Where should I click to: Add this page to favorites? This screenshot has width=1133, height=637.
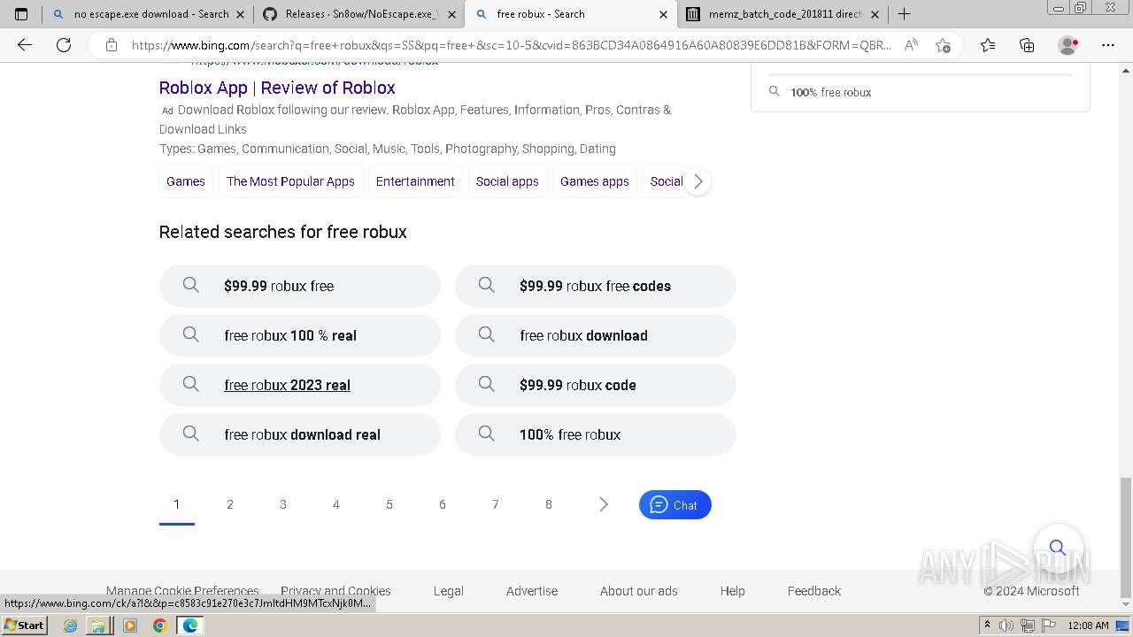point(943,45)
